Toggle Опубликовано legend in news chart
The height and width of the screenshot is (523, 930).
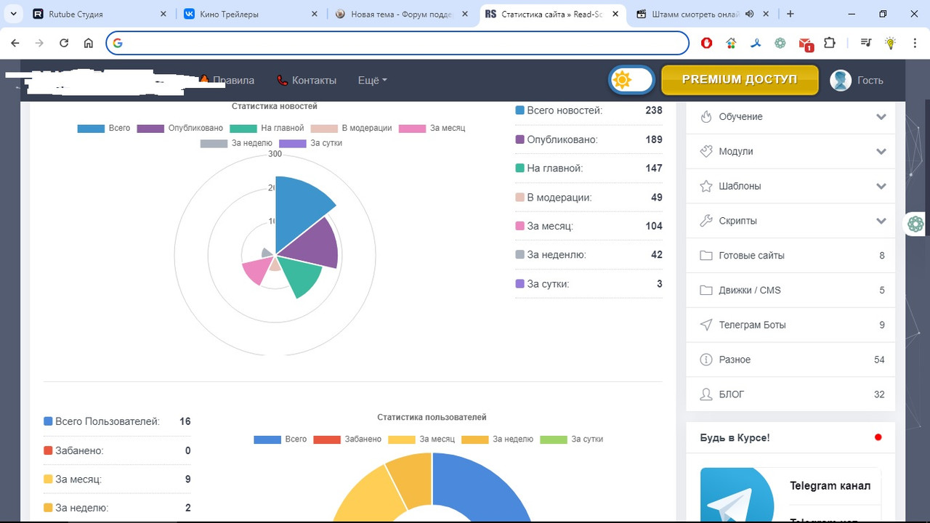tap(180, 128)
